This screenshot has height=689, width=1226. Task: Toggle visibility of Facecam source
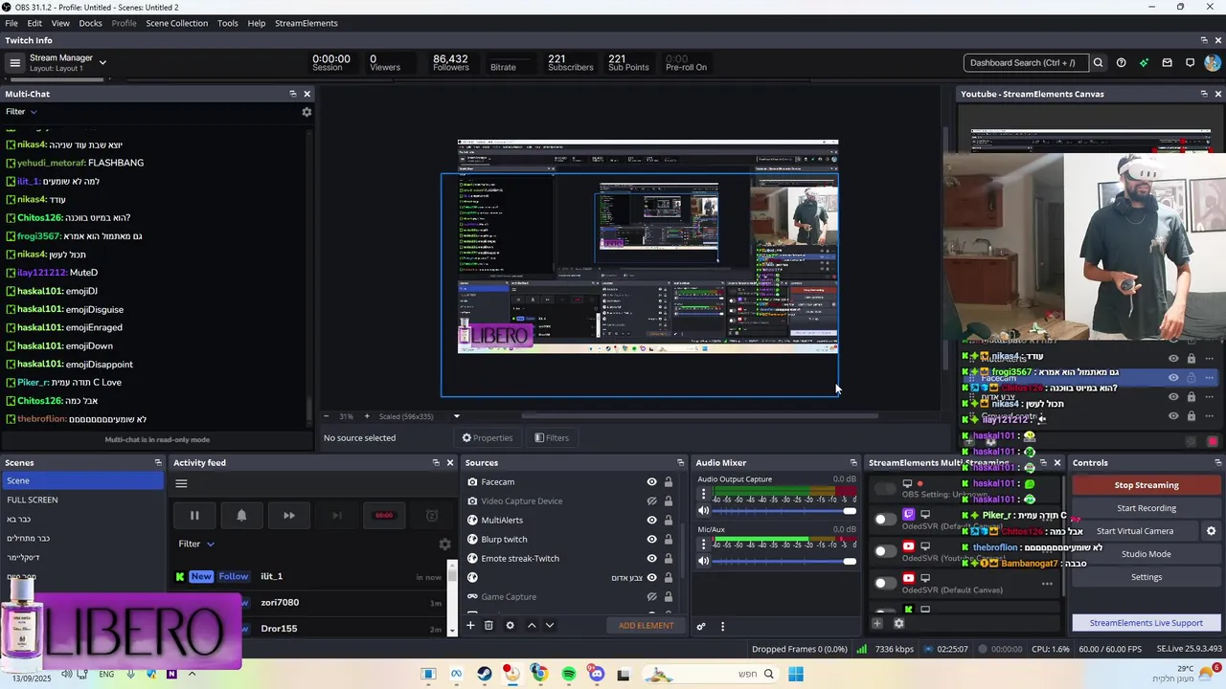click(651, 482)
